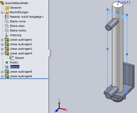
Task: Select Ebene oben in the tree
Action: 17,26
